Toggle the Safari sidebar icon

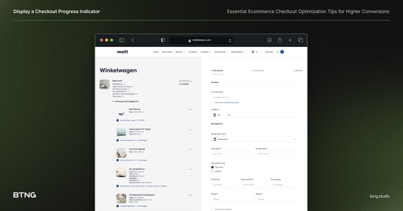pos(122,40)
